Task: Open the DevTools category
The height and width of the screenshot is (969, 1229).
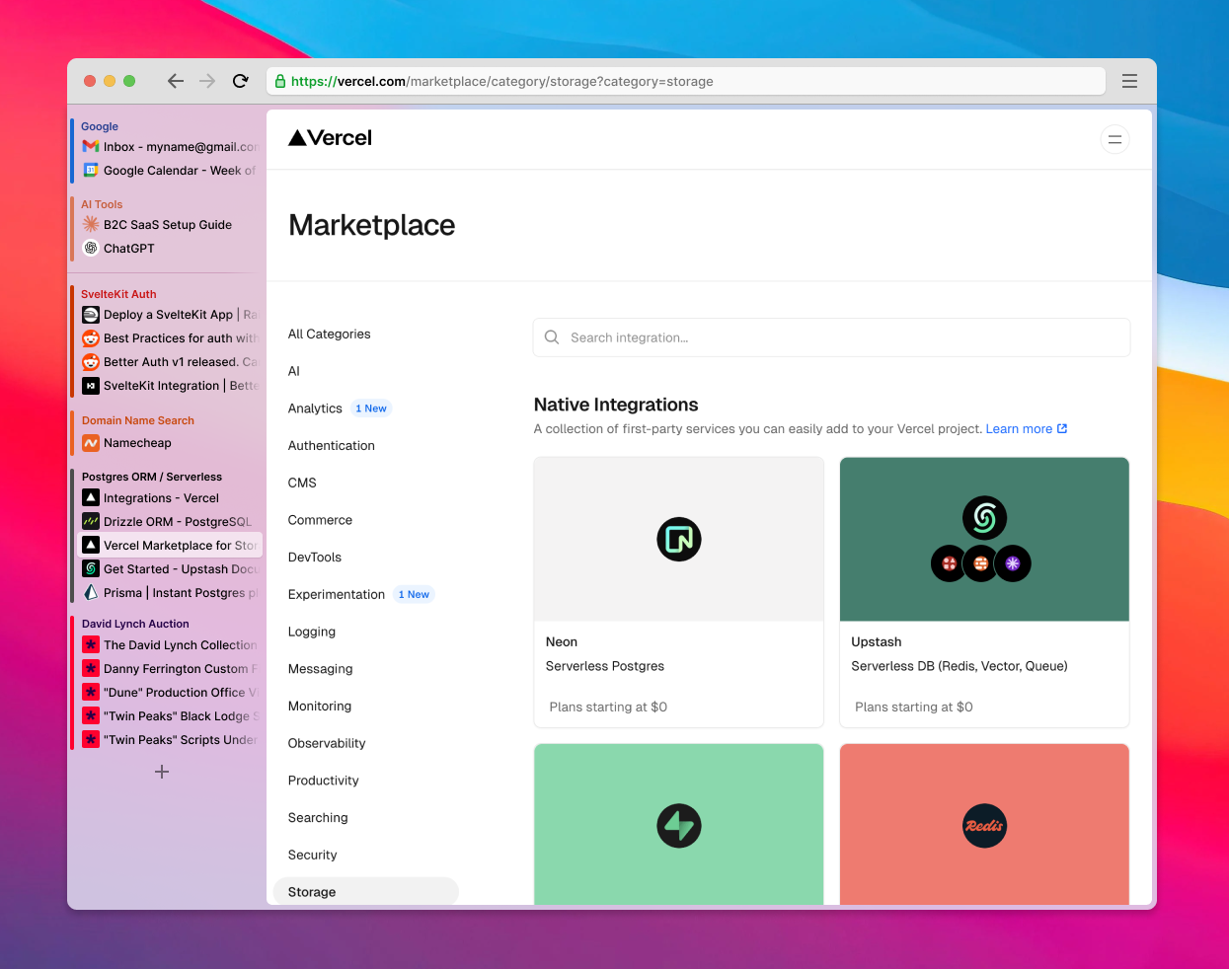Action: point(315,558)
